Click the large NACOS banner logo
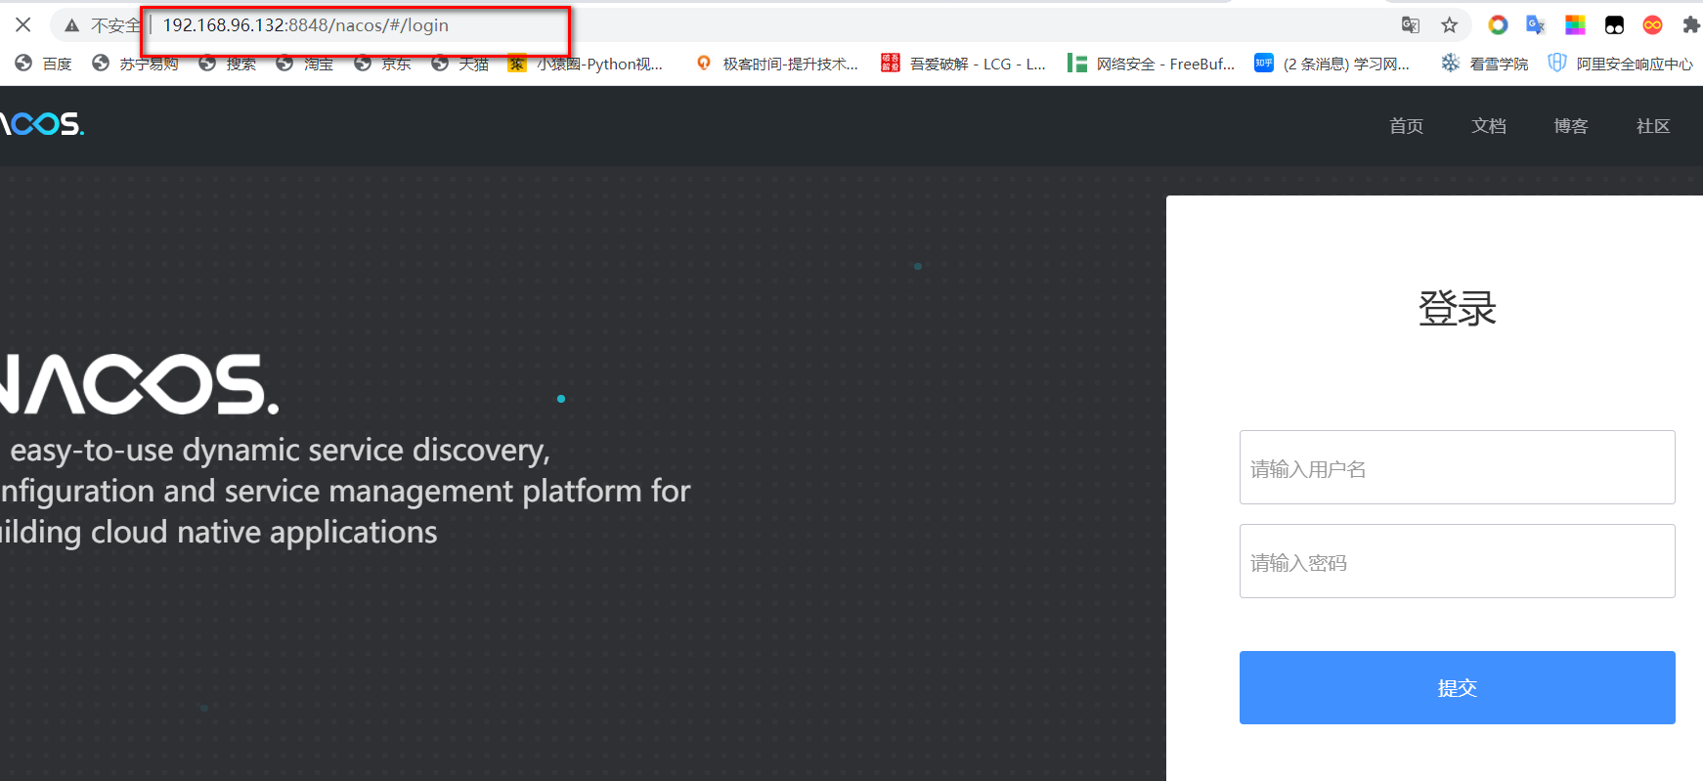The image size is (1703, 781). tap(140, 384)
